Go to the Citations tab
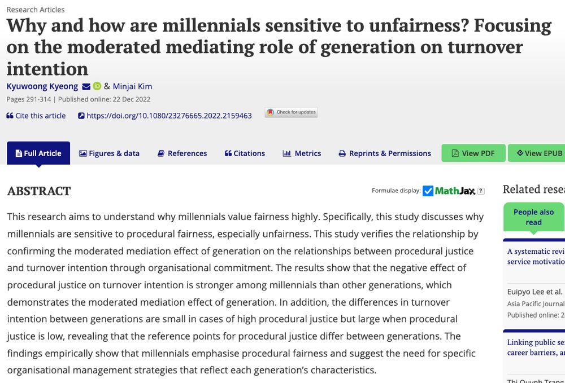 point(245,153)
